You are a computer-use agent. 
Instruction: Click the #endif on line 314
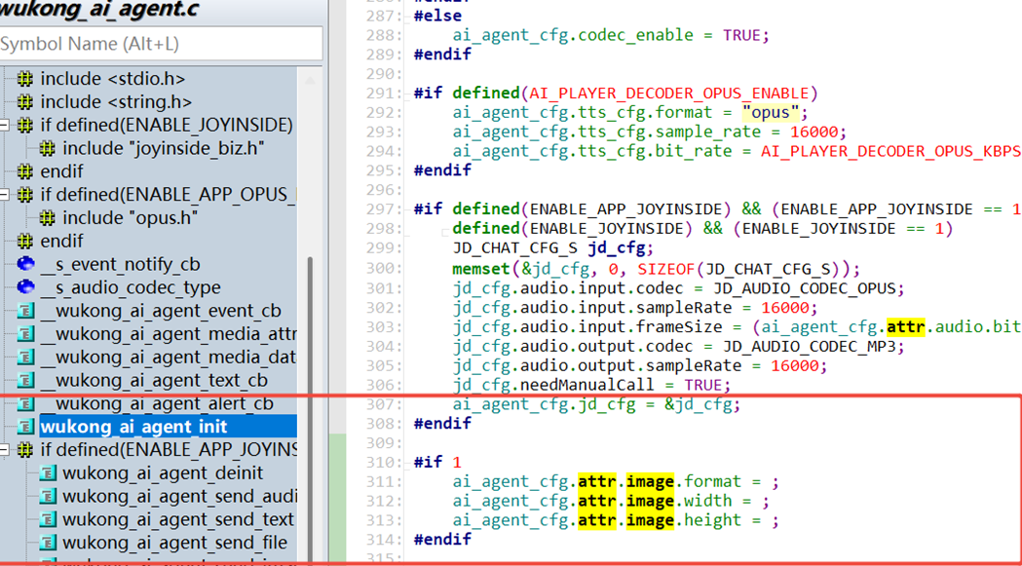442,540
